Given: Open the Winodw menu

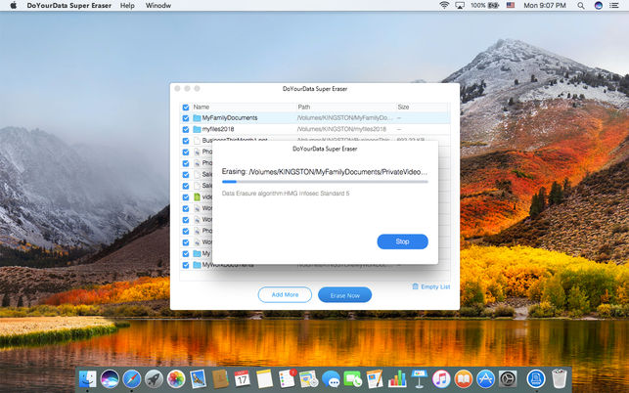Looking at the screenshot, I should pyautogui.click(x=158, y=6).
